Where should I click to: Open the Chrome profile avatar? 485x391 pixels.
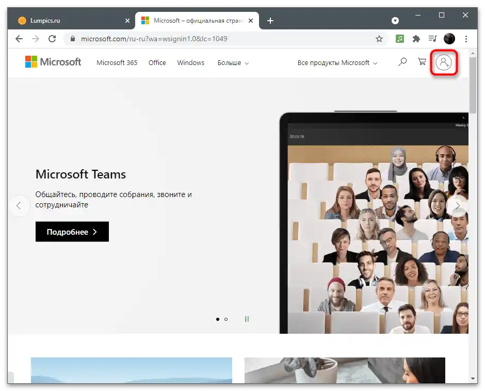449,39
